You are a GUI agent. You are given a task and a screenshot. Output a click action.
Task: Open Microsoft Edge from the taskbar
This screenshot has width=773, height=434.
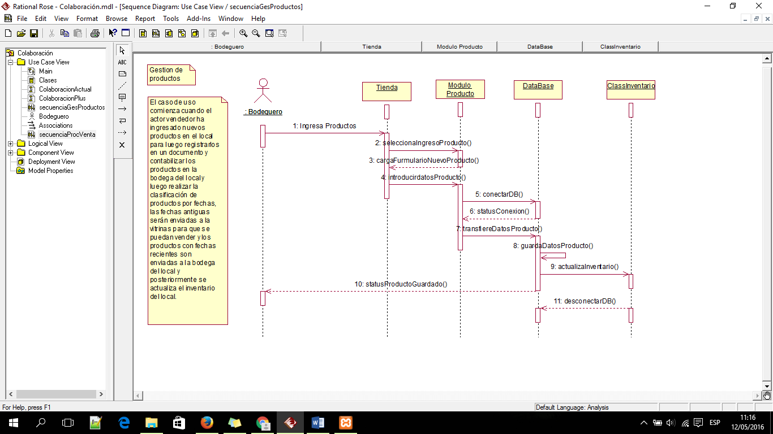pos(124,423)
